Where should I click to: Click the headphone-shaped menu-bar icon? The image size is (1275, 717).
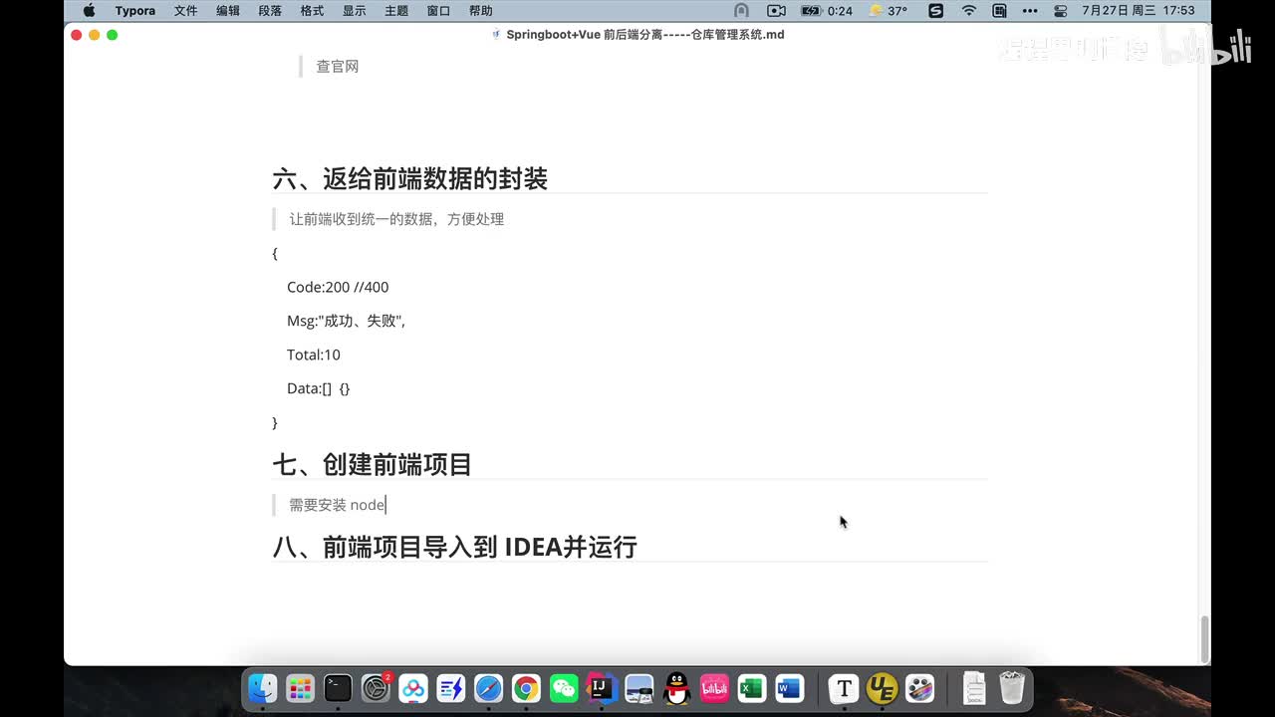click(x=741, y=11)
